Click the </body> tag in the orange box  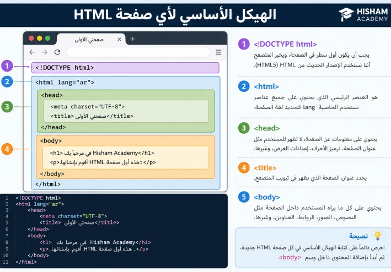pyautogui.click(x=52, y=173)
